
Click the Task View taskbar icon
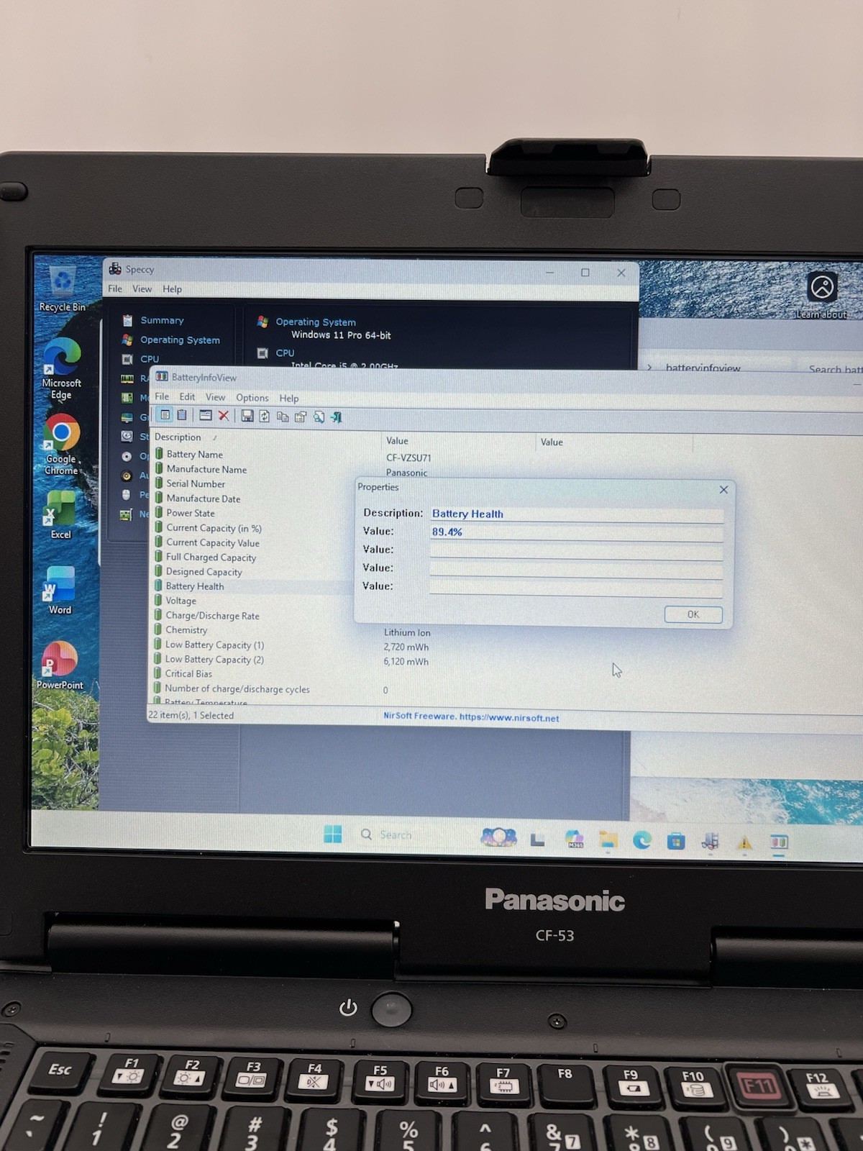pyautogui.click(x=537, y=839)
